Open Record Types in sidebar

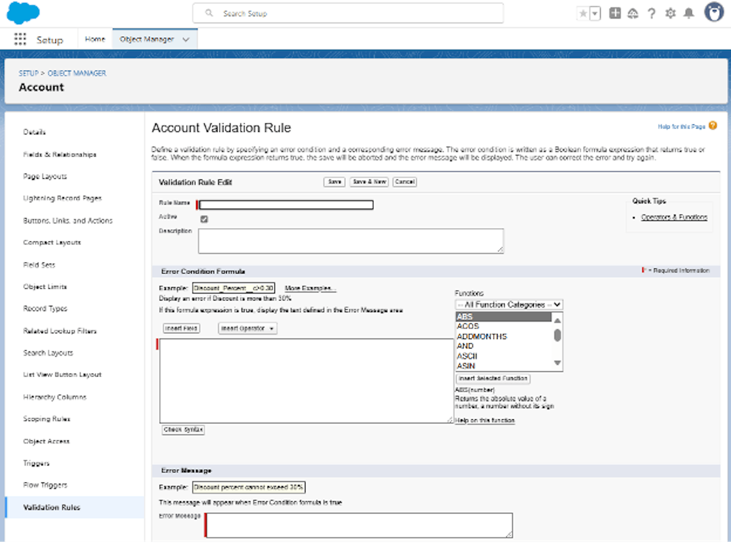pos(45,308)
